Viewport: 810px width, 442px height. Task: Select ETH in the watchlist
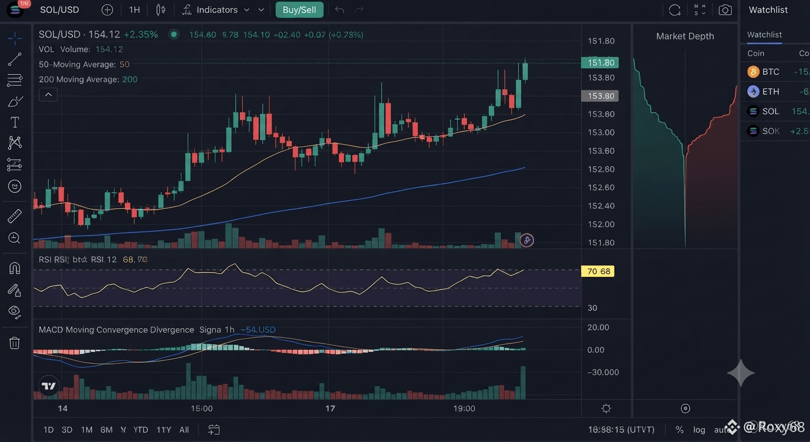[x=775, y=92]
